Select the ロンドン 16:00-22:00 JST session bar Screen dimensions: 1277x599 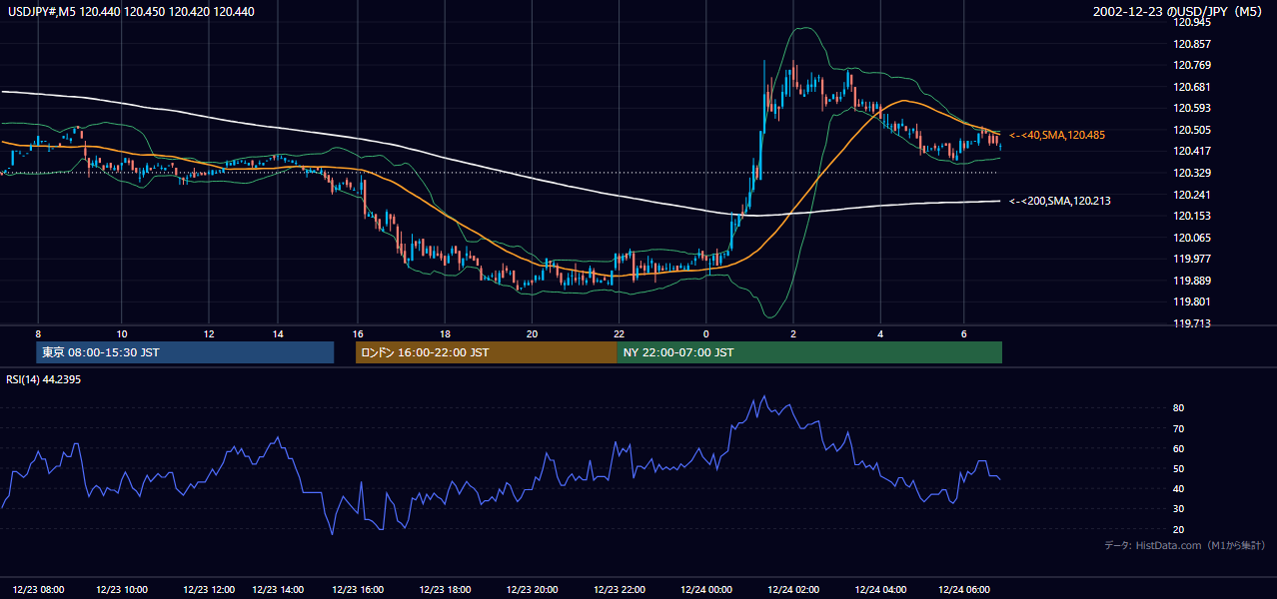[486, 352]
